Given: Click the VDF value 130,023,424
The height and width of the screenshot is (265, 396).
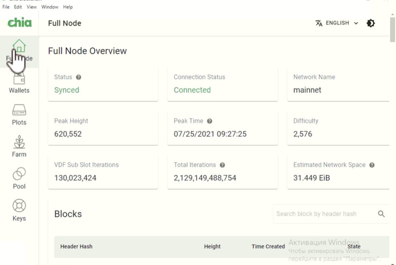Looking at the screenshot, I should click(75, 178).
